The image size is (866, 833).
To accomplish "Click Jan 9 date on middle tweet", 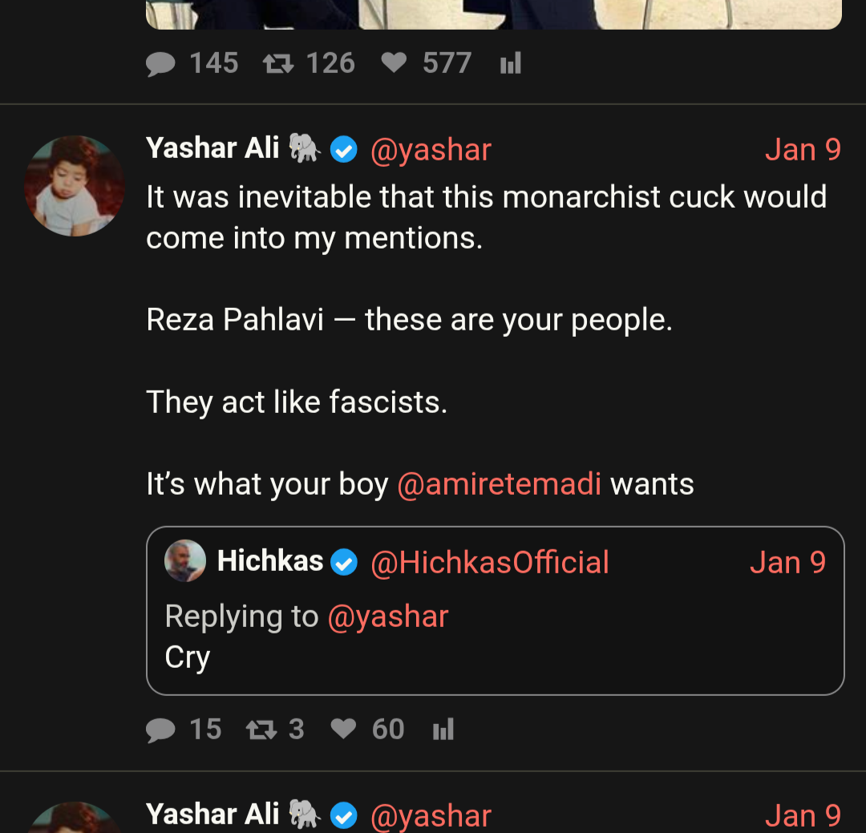I will pyautogui.click(x=803, y=150).
